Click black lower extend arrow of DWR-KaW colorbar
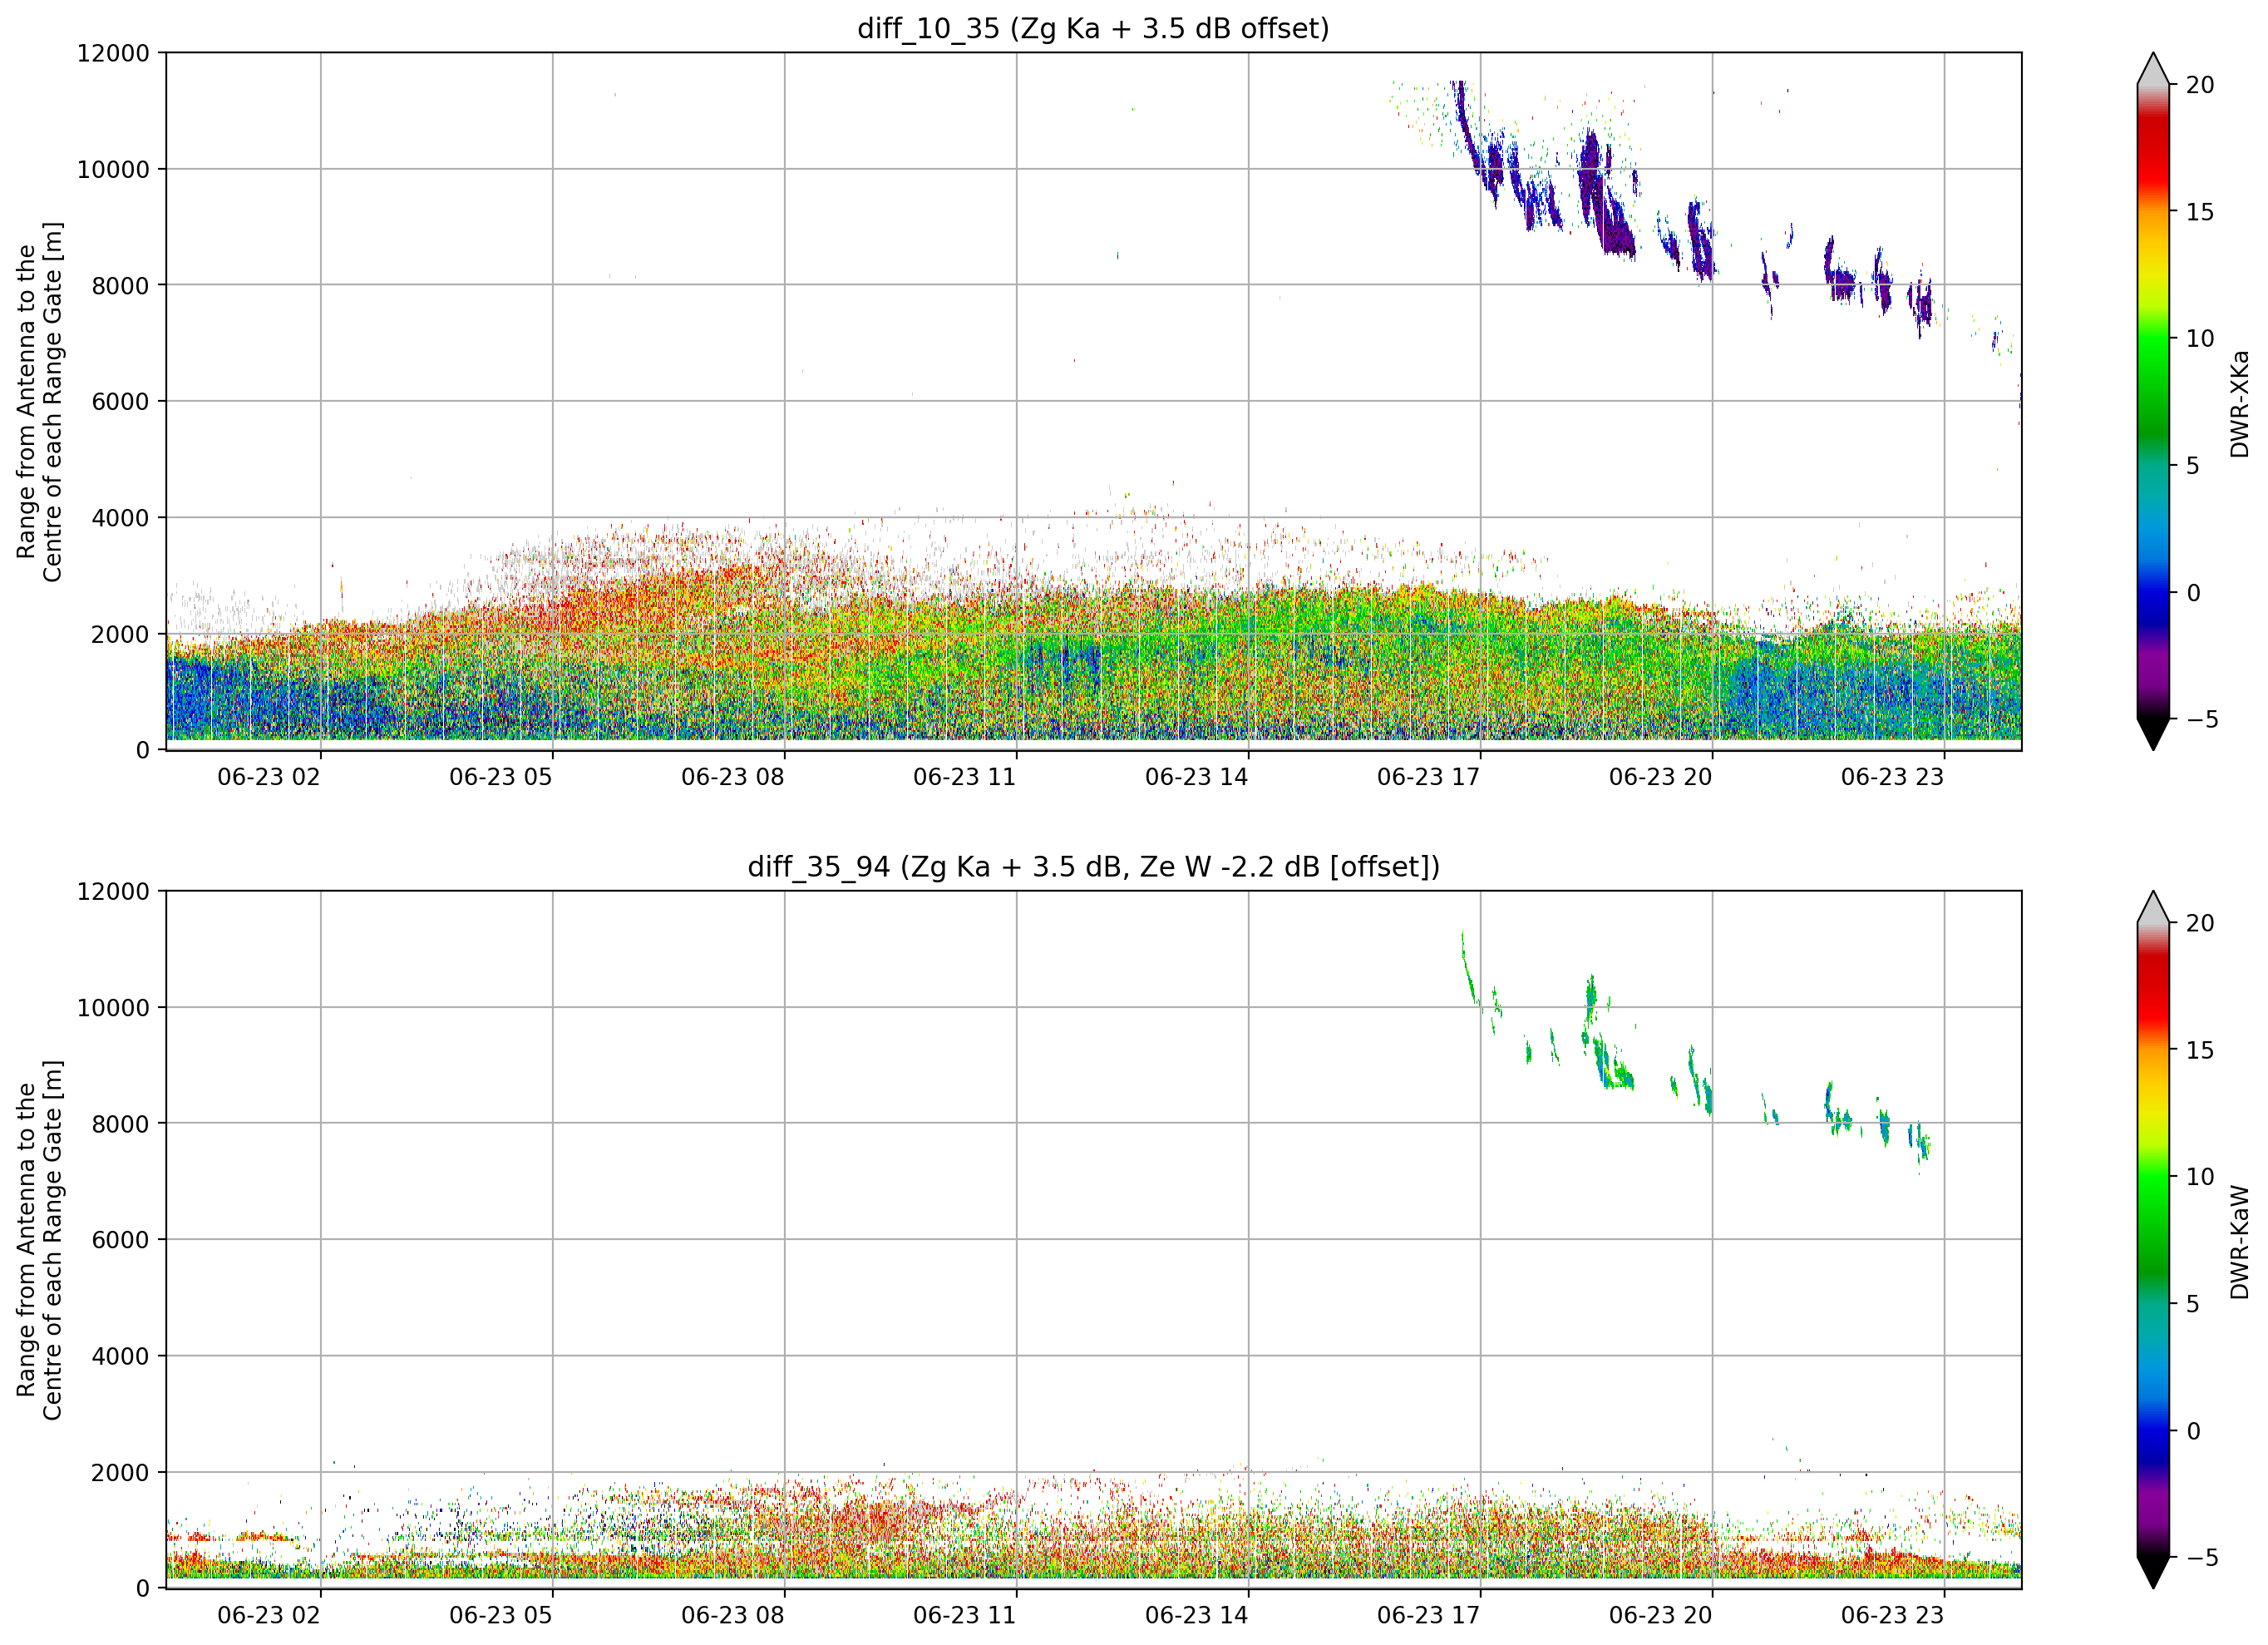Viewport: 2268px width, 1645px height. coord(2153,1572)
